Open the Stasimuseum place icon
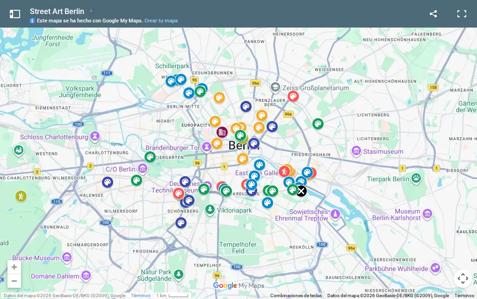 tap(356, 151)
